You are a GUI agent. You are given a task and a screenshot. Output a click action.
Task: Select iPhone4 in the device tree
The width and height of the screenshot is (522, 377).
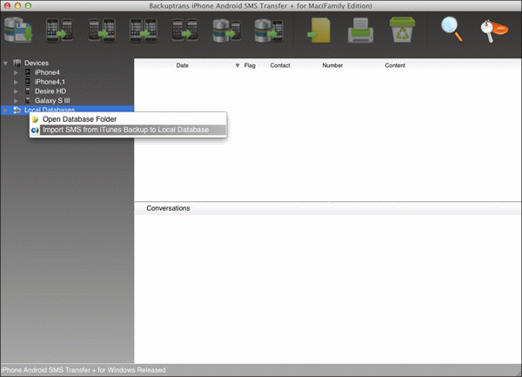click(x=47, y=72)
